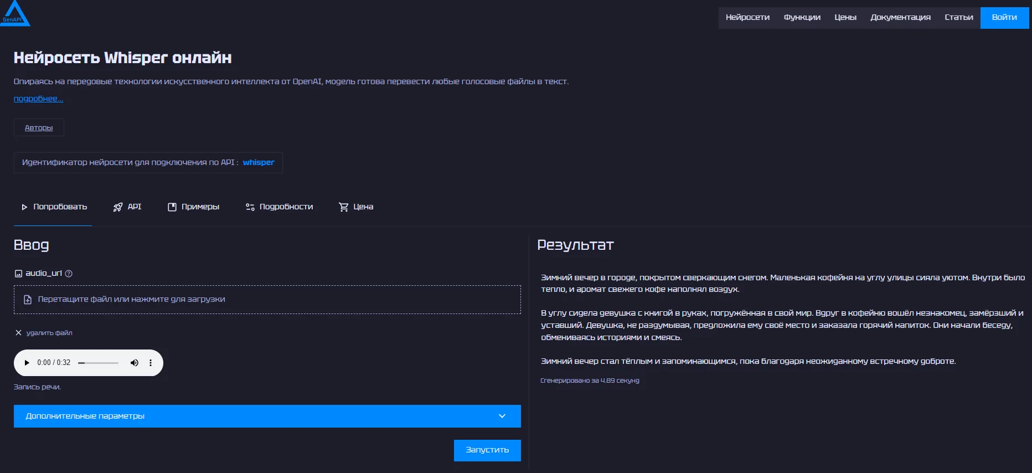Click the chevron arrow on Дополнительные параметры

tap(502, 416)
